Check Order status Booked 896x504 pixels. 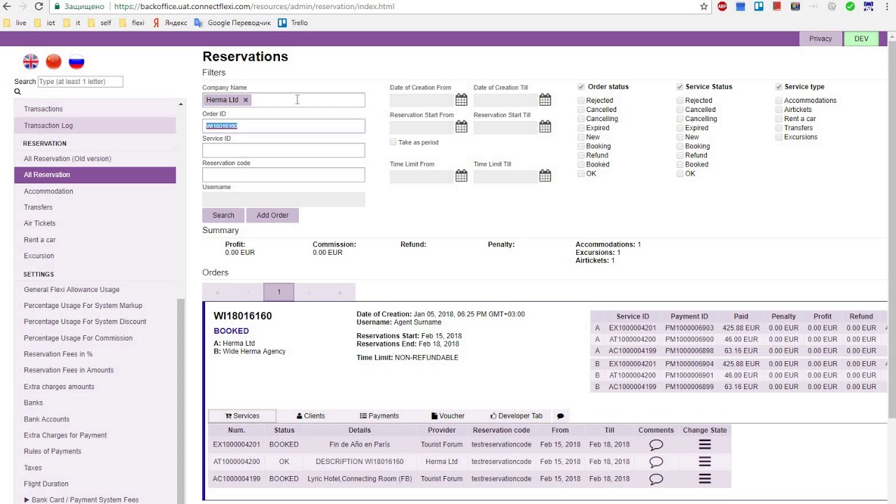pos(581,164)
